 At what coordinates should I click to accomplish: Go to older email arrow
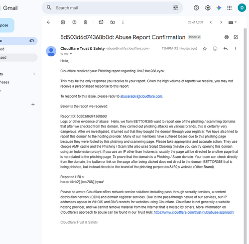click(221, 22)
